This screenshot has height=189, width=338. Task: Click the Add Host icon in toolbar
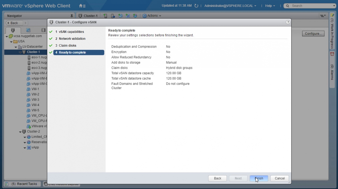point(105,16)
